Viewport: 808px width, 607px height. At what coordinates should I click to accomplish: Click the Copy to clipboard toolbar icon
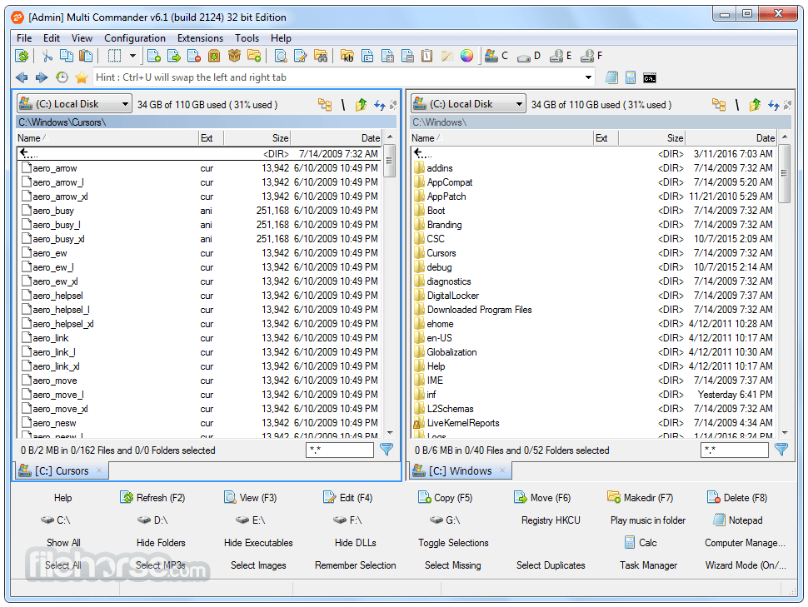pyautogui.click(x=67, y=56)
